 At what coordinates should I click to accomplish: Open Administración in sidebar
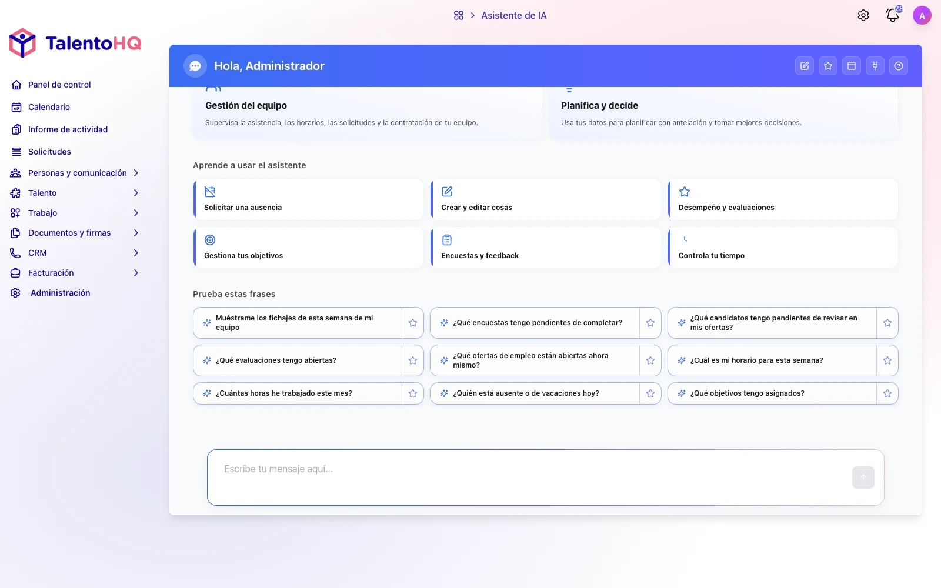coord(60,293)
